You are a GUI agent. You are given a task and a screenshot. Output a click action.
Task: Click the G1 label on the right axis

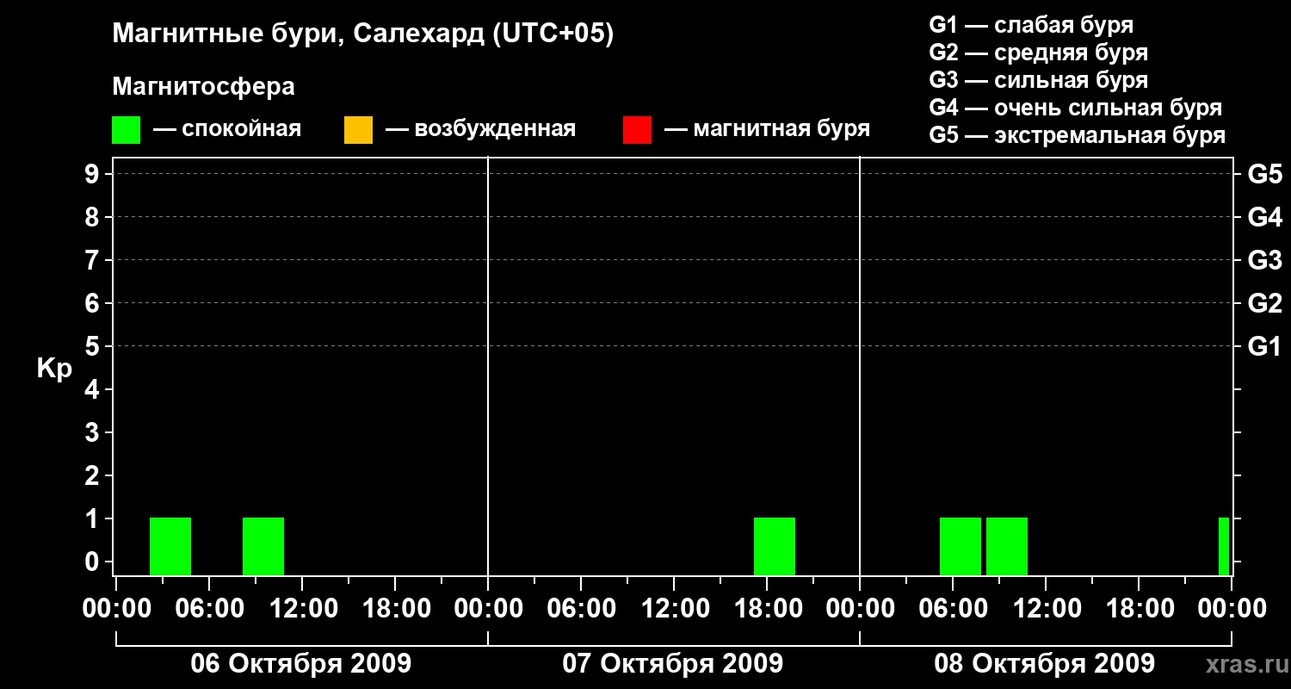tap(1264, 346)
